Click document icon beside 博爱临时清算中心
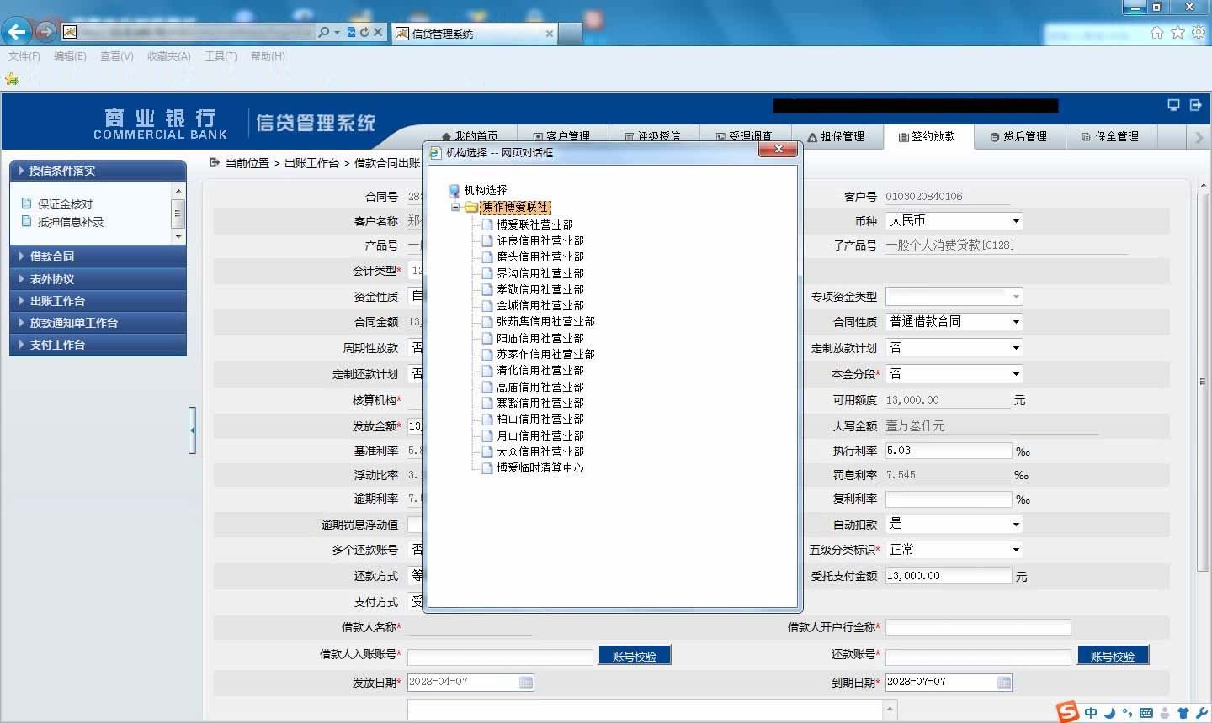The width and height of the screenshot is (1212, 723). click(486, 467)
